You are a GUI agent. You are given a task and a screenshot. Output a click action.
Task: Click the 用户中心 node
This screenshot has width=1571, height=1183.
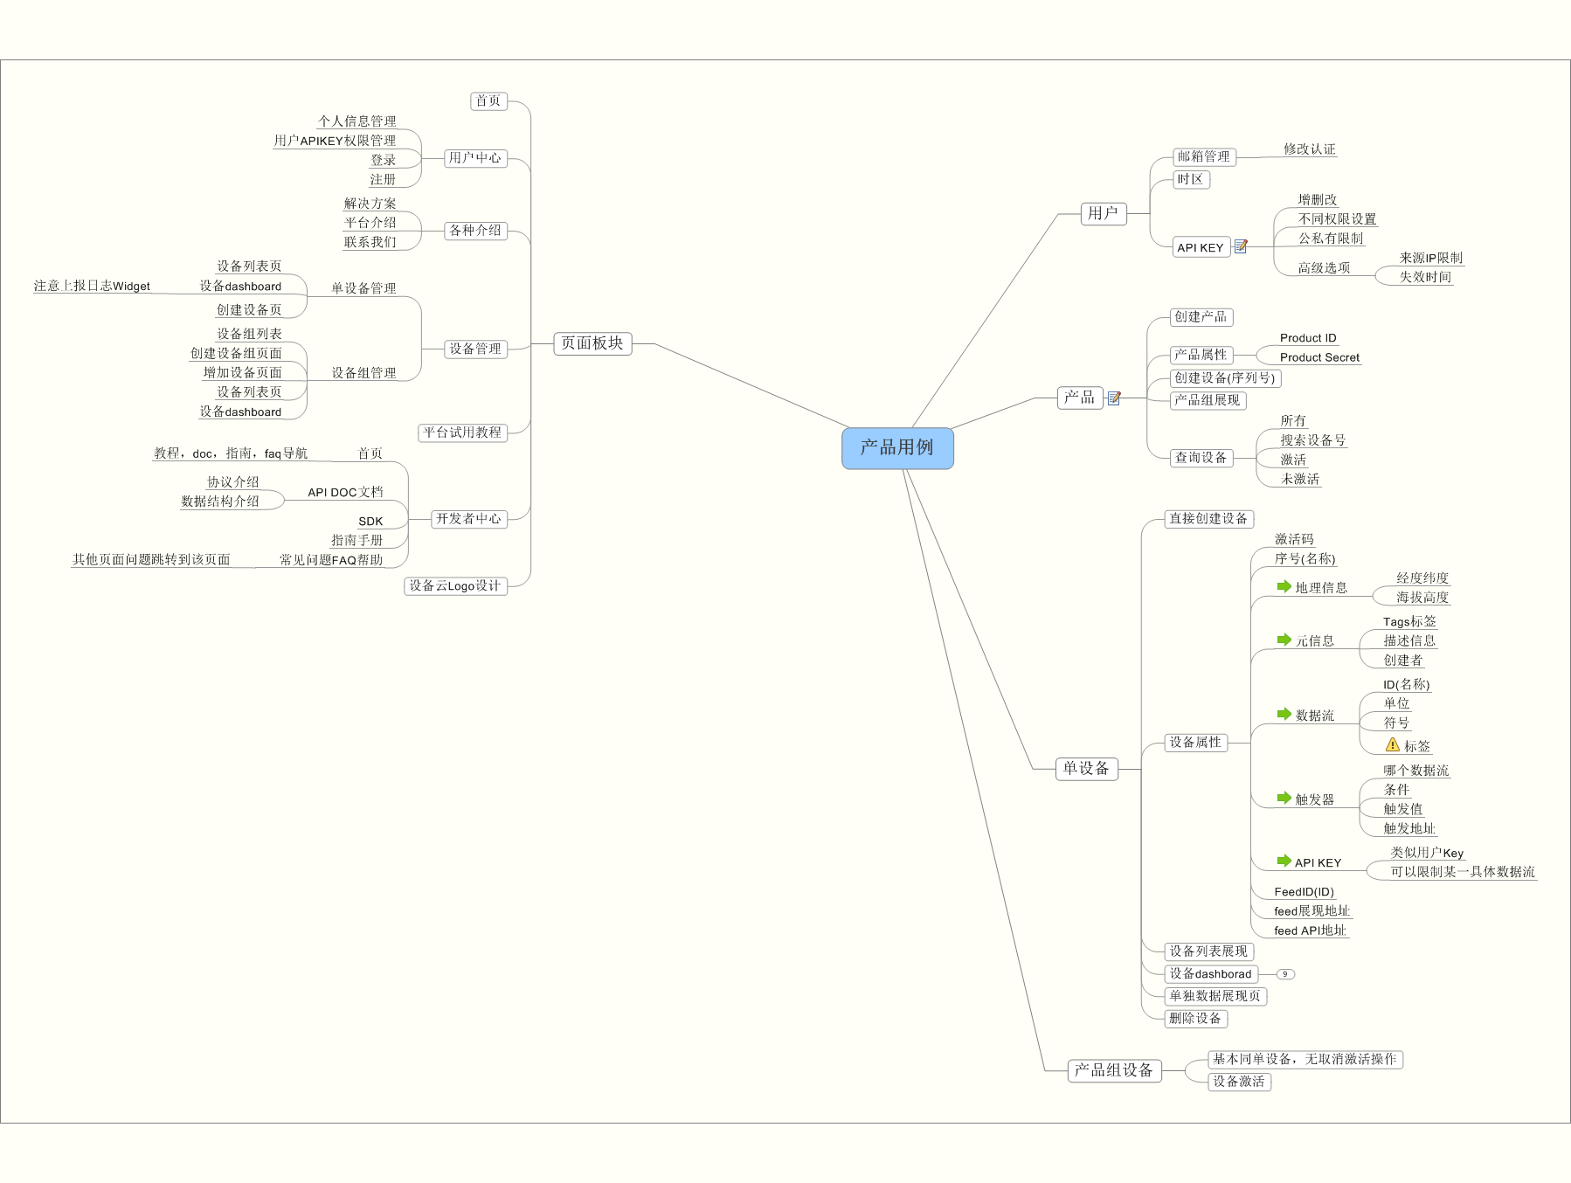pos(474,158)
